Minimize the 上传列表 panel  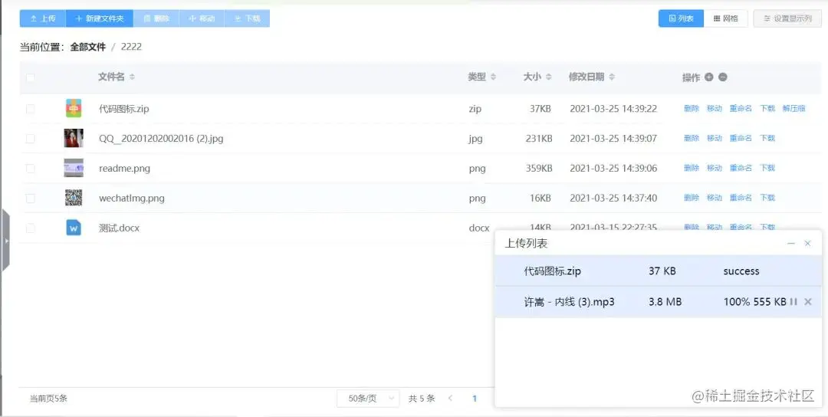coord(791,243)
